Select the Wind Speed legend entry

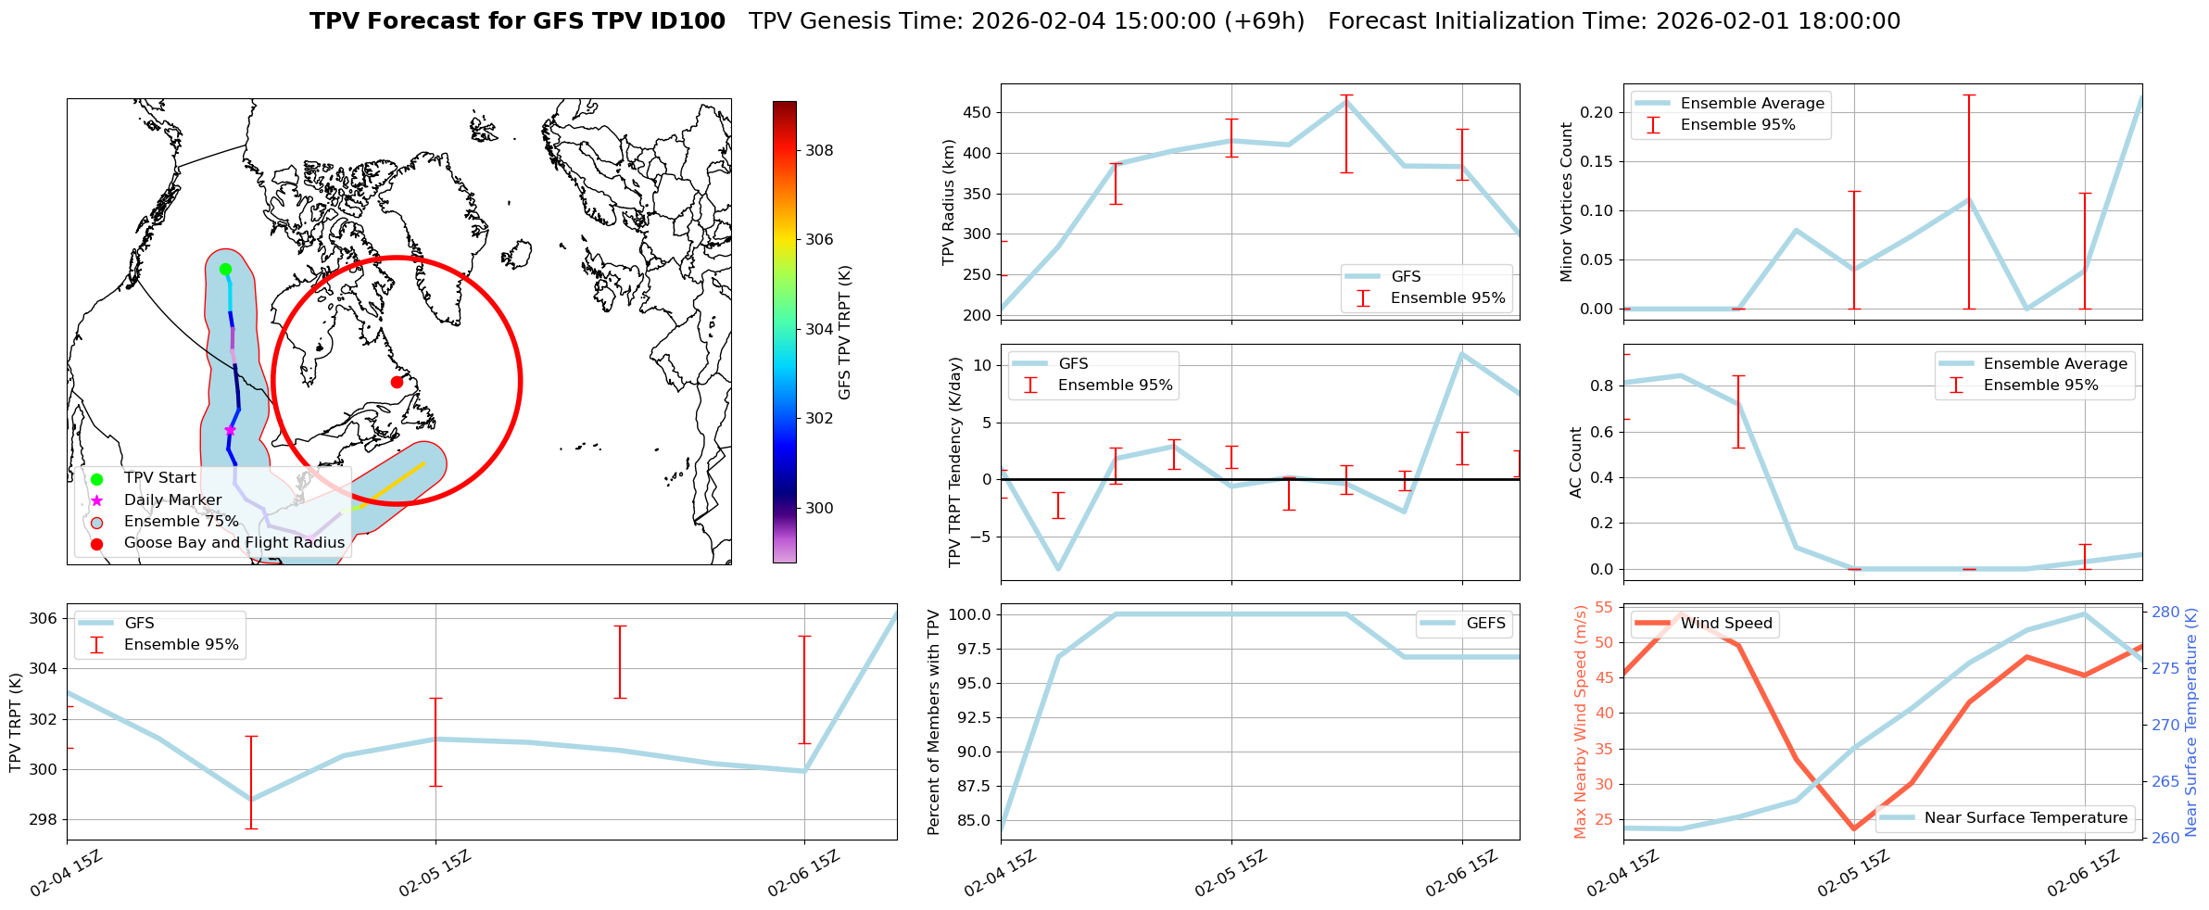1725,624
